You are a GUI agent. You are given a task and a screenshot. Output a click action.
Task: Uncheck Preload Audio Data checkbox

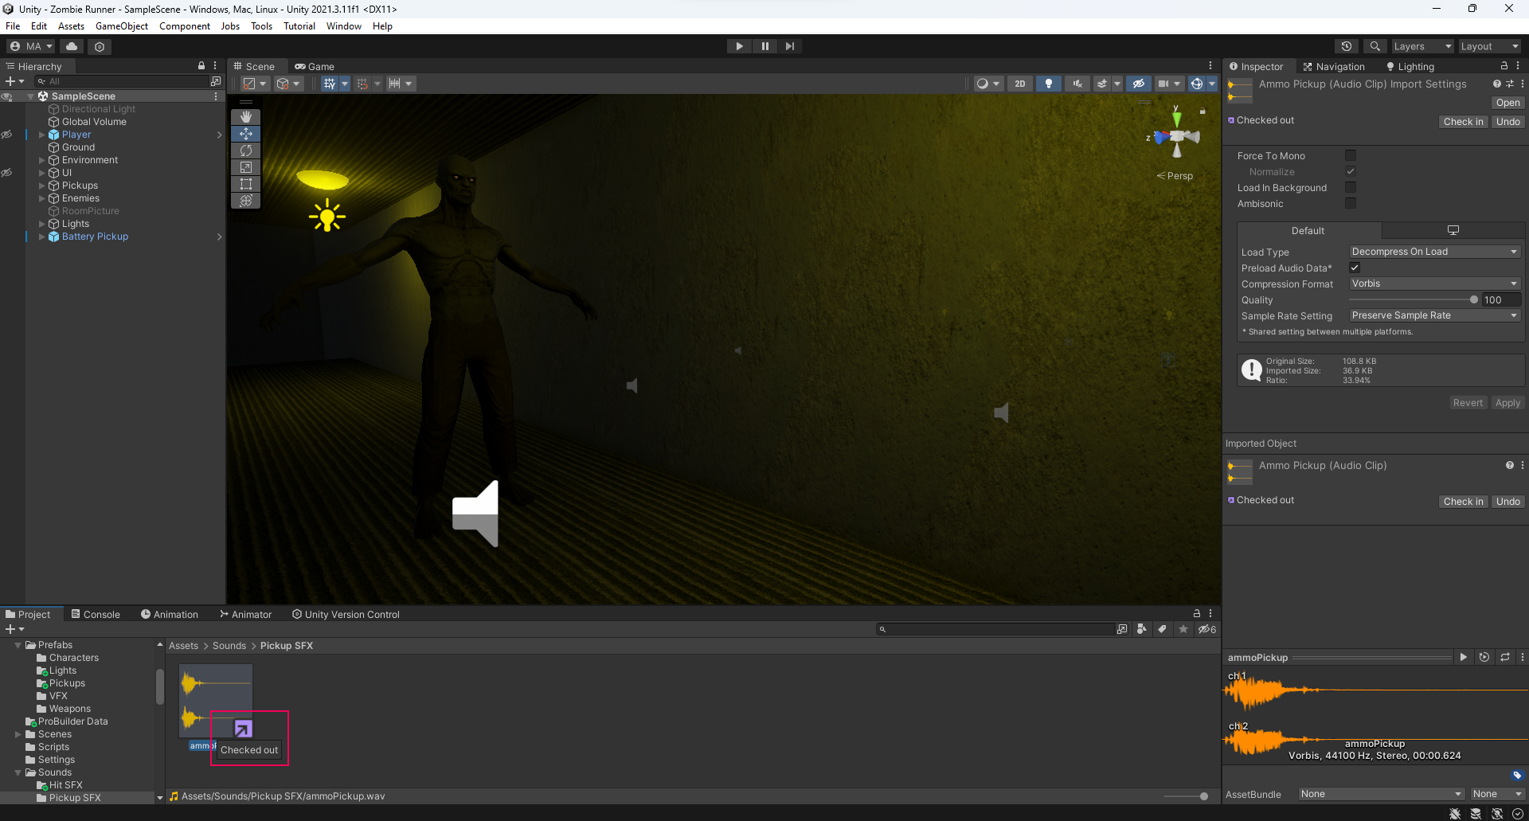[1355, 268]
